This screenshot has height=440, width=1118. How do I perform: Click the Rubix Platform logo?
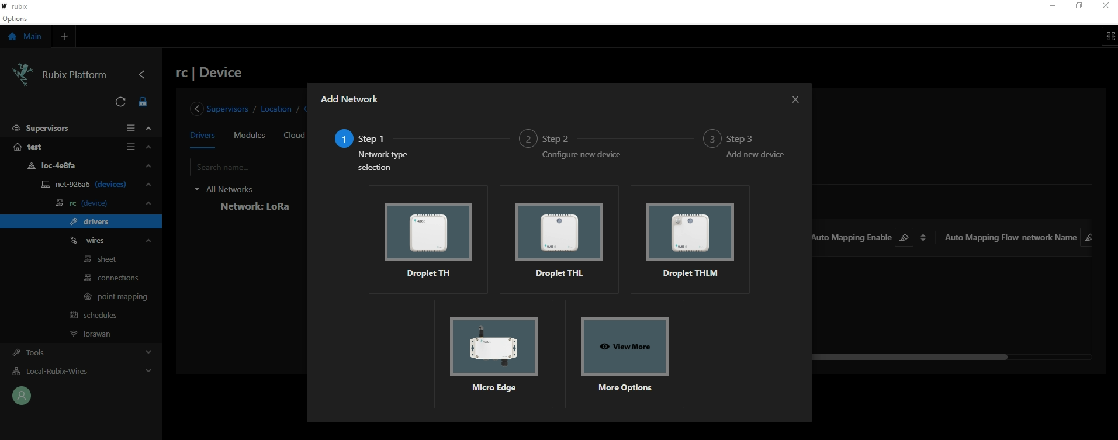(23, 74)
